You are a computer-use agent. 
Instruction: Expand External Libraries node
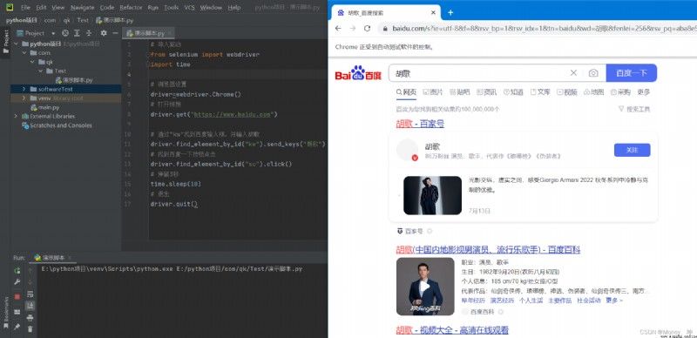click(17, 116)
